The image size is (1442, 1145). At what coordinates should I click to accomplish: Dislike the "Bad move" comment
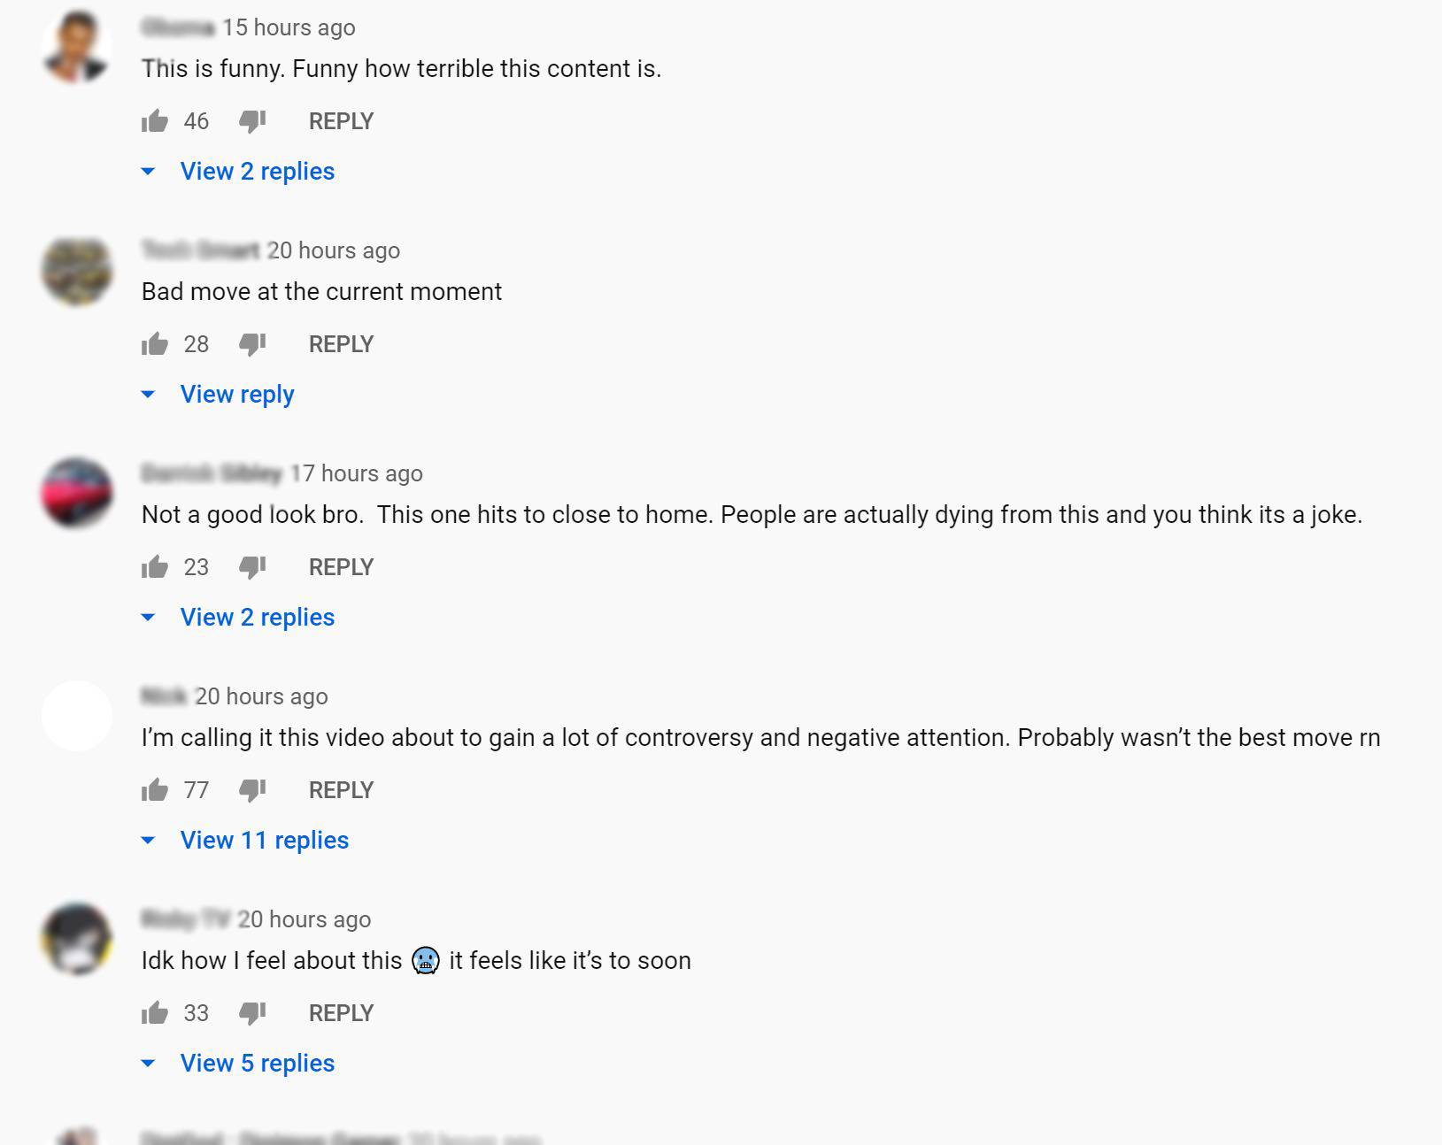(252, 344)
